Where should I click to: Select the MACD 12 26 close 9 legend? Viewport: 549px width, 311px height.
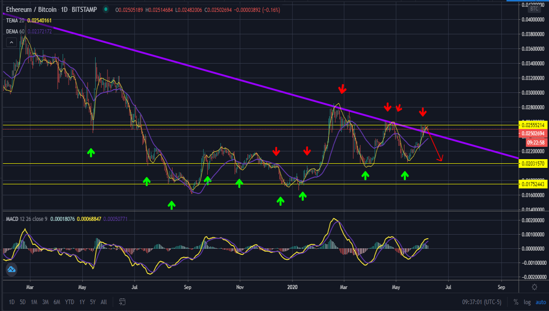coord(27,220)
